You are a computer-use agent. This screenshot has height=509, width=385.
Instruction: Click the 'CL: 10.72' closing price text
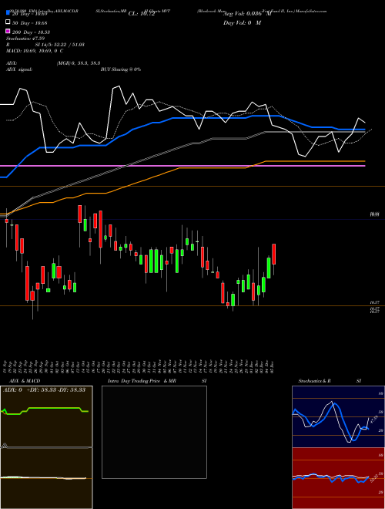tap(142, 14)
